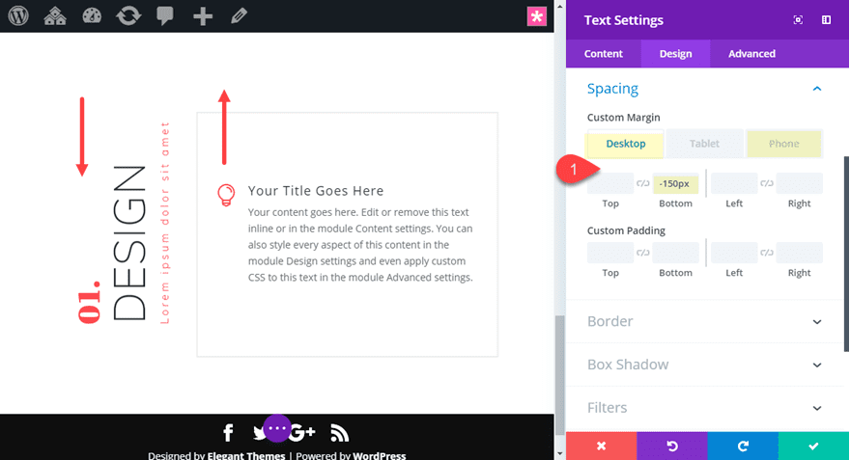Switch to the Content tab

(604, 54)
